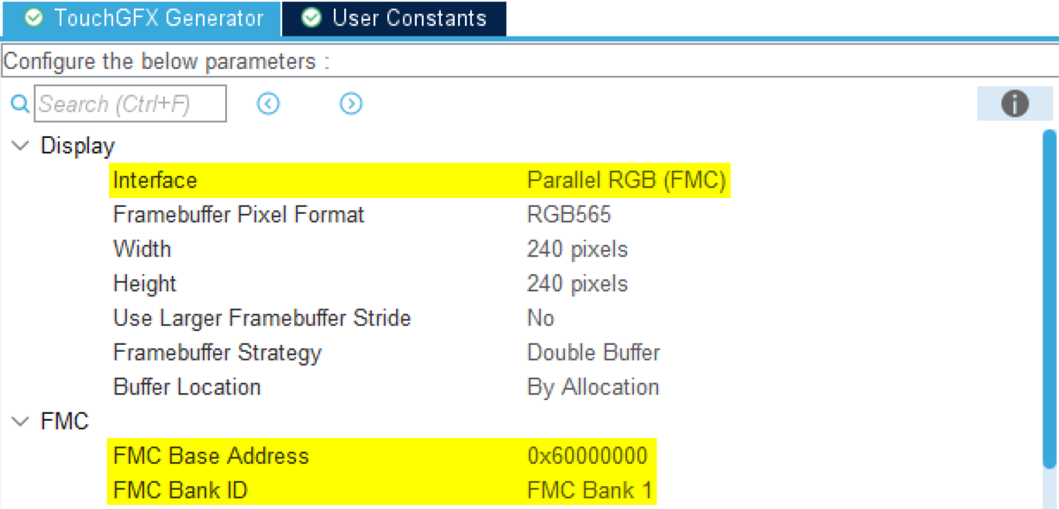Collapse the FMC section
The height and width of the screenshot is (509, 1059).
[x=21, y=421]
